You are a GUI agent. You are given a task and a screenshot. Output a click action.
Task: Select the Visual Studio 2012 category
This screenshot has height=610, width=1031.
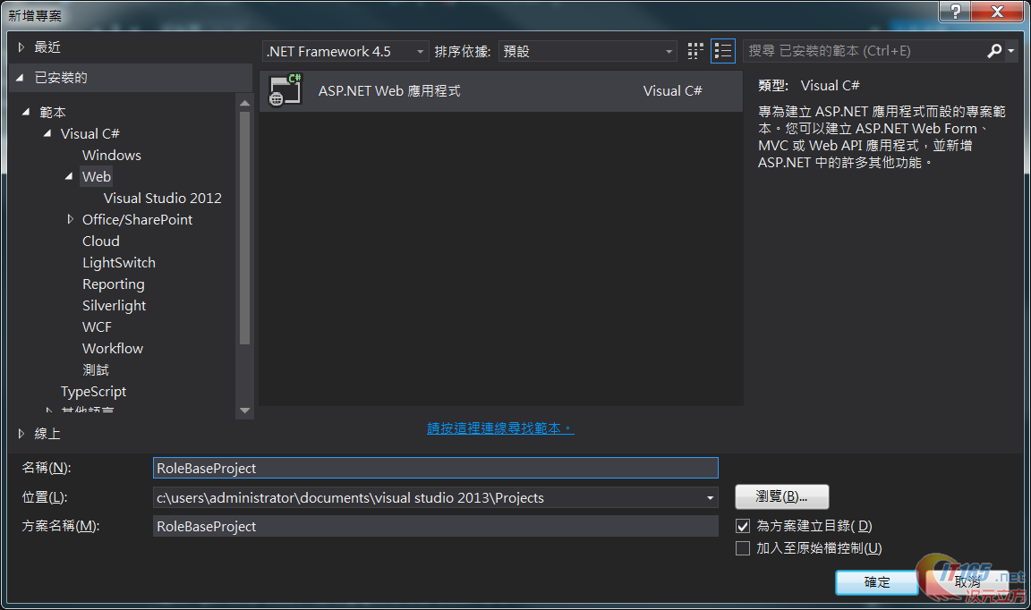coord(162,198)
